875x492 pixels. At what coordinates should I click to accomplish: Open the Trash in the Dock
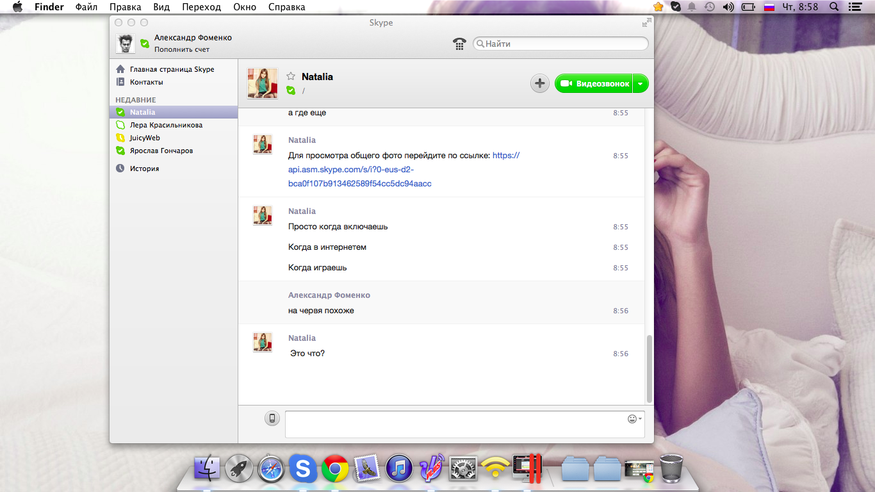(x=671, y=468)
